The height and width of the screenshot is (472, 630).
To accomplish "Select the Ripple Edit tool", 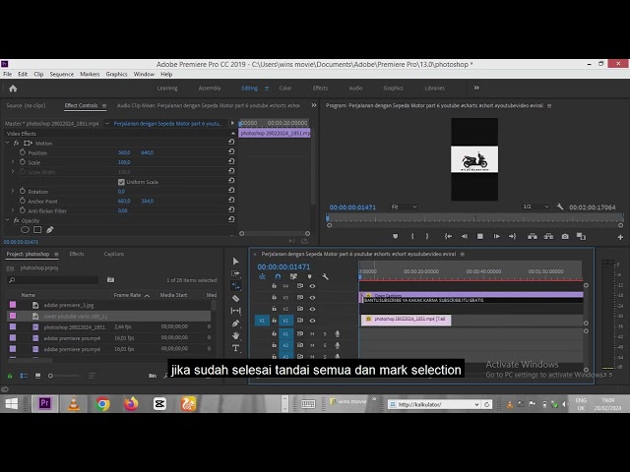I will (236, 286).
